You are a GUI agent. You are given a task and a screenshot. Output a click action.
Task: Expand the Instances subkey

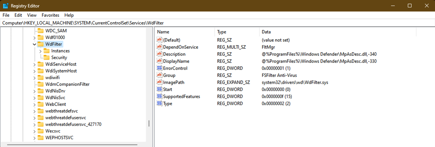40,51
